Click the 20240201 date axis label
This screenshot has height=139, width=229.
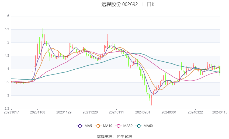(143, 112)
